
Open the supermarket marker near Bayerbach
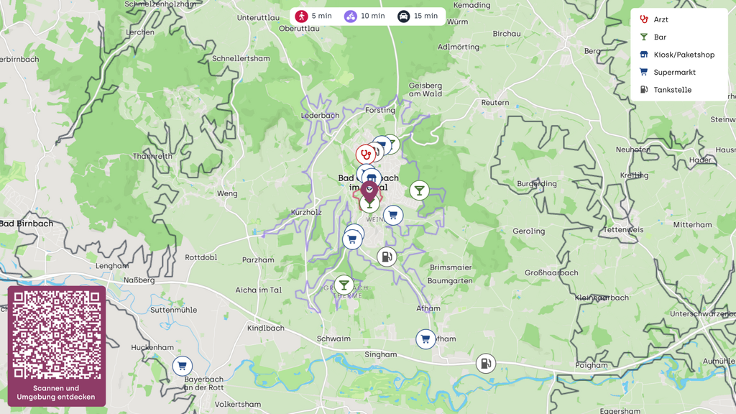click(182, 366)
